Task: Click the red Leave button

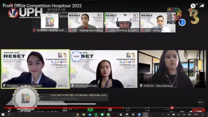Action: (199, 111)
